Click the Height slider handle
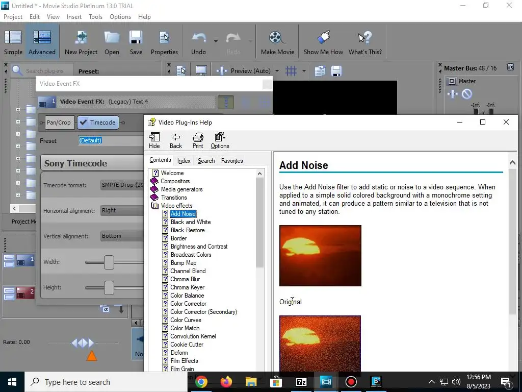Viewport: 522px width, 392px height. click(x=109, y=288)
